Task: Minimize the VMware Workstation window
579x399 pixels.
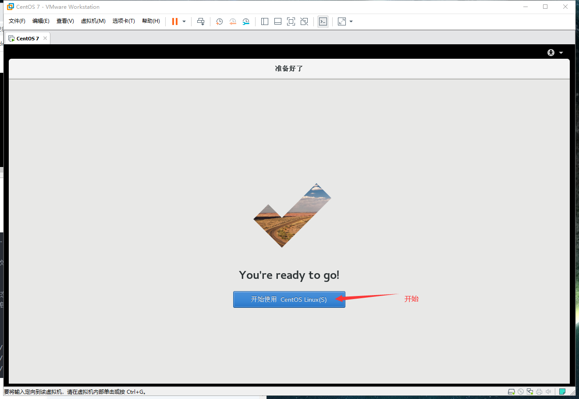Action: pos(526,7)
